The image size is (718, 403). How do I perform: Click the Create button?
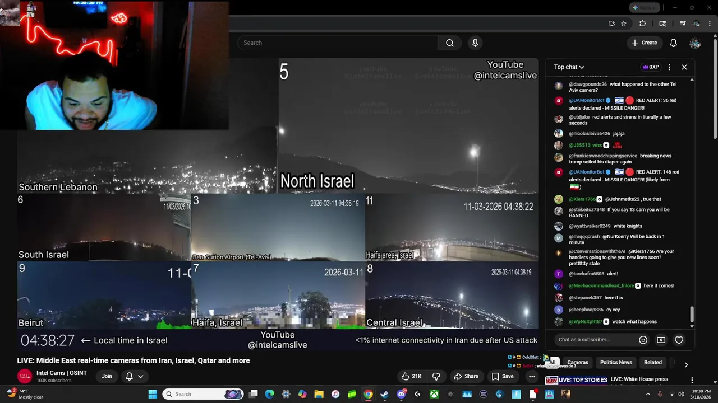pos(644,43)
